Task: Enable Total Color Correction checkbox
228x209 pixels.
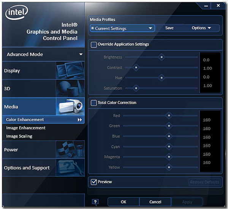Action: [93, 103]
